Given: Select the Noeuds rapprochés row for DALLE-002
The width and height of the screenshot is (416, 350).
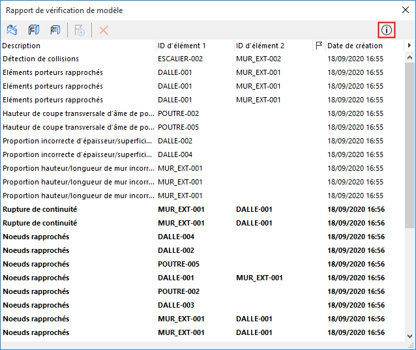Looking at the screenshot, I should pyautogui.click(x=203, y=250).
